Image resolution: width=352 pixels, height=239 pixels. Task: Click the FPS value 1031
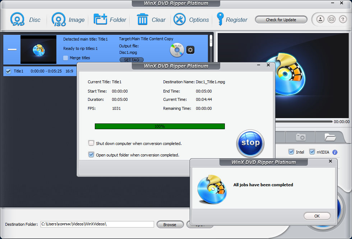coord(116,108)
